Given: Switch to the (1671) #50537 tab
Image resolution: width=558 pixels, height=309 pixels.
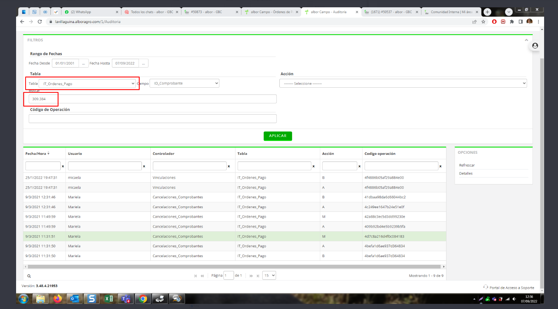Looking at the screenshot, I should click(x=391, y=12).
